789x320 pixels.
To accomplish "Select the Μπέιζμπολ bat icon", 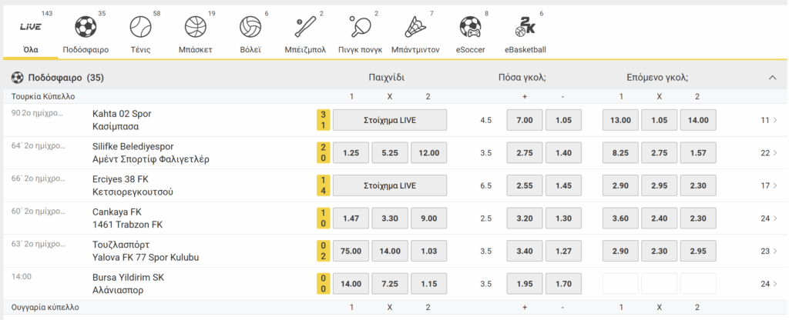I will click(305, 27).
